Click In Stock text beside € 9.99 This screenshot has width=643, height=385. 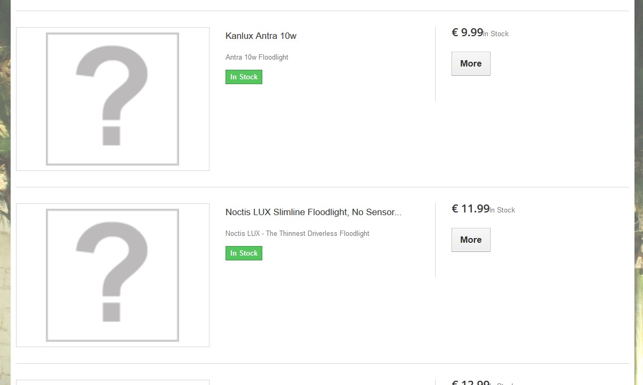496,34
